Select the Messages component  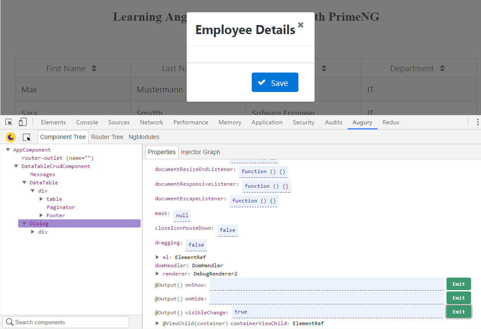pyautogui.click(x=43, y=174)
